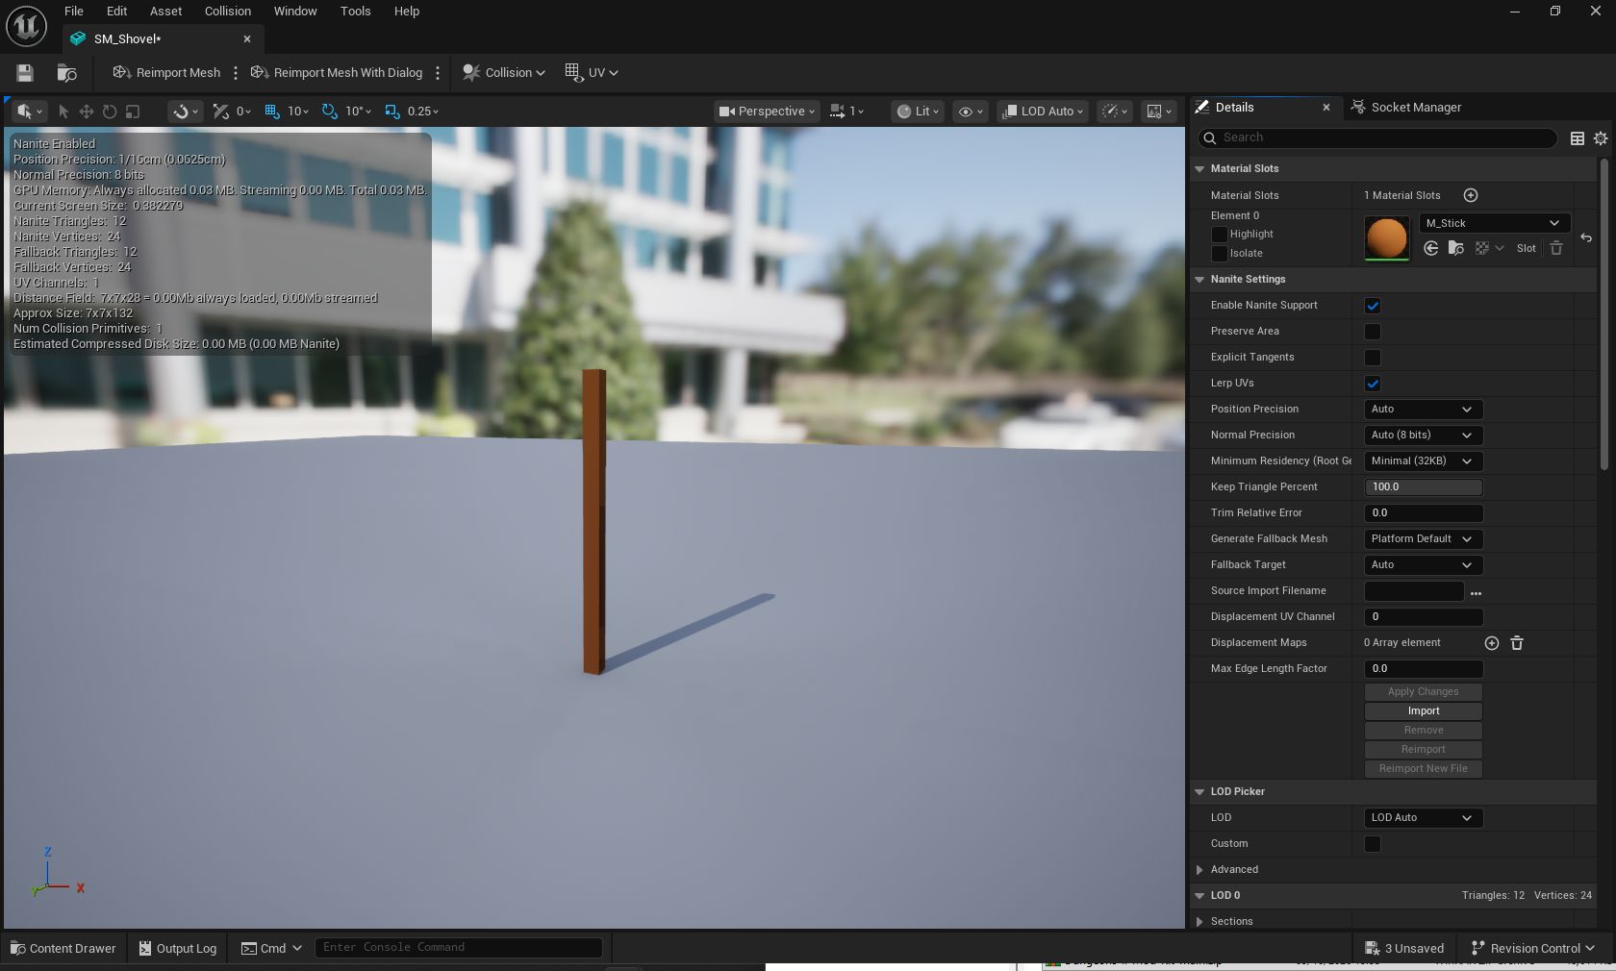Open Fallback Target dropdown
This screenshot has height=971, width=1616.
tap(1423, 565)
